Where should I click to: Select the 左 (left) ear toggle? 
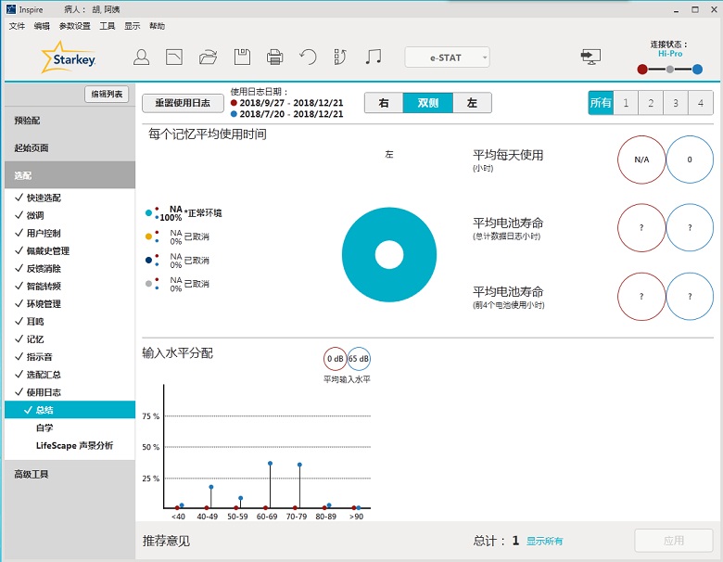coord(472,103)
